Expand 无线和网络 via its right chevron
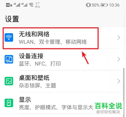 (x=119, y=37)
